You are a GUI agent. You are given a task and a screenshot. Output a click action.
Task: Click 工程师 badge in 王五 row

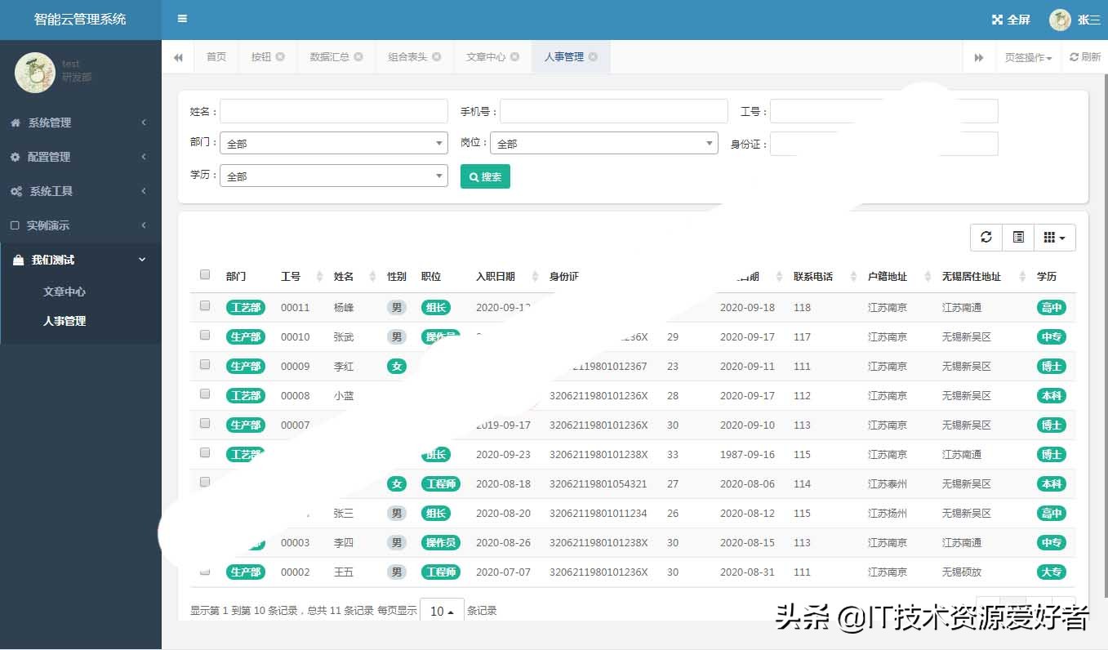coord(441,572)
